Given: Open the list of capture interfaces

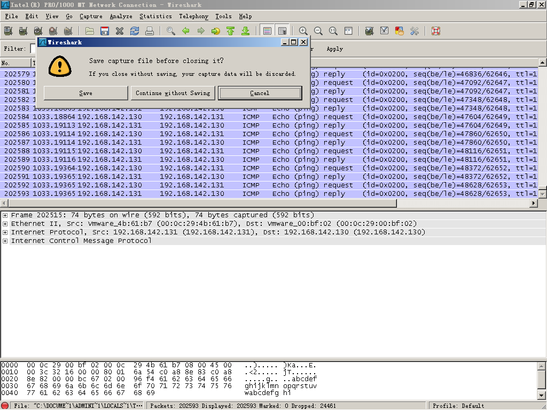Looking at the screenshot, I should (9, 31).
